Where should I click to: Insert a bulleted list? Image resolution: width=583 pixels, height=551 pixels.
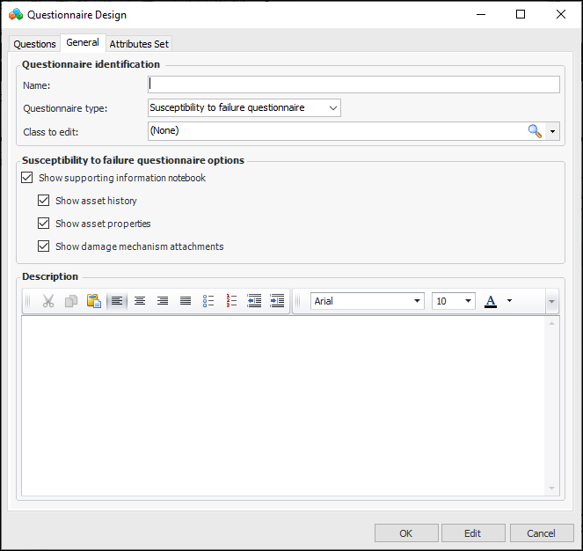click(x=208, y=301)
